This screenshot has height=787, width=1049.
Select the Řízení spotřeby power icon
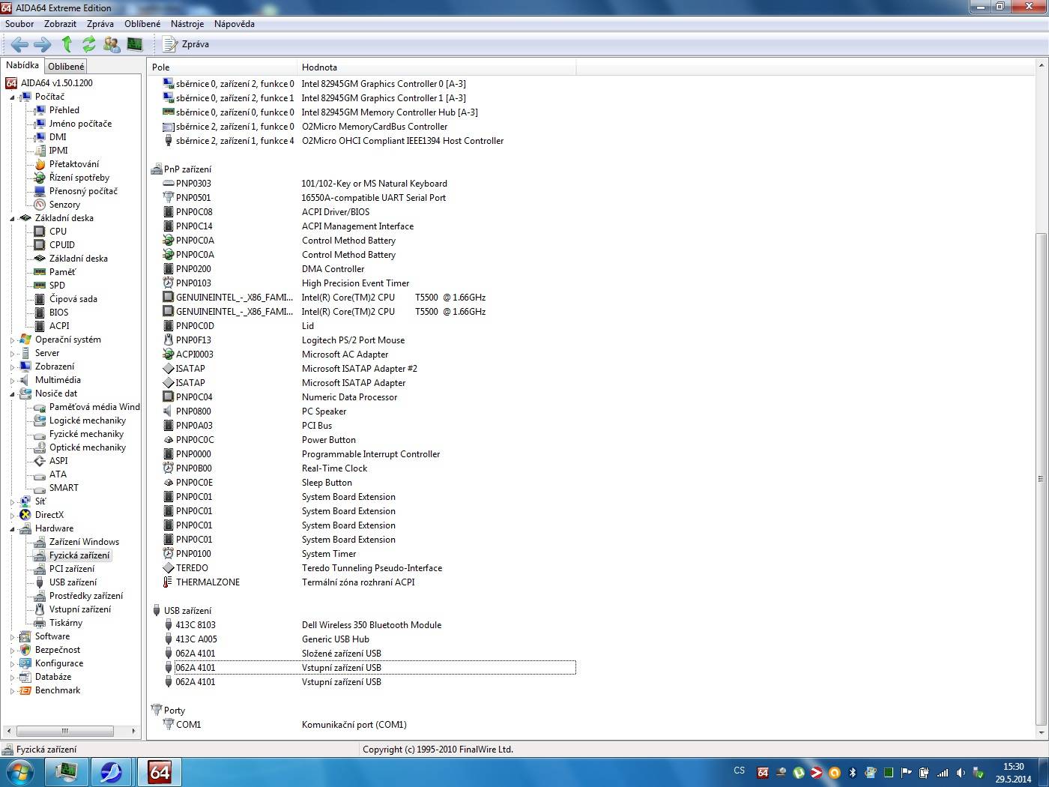[x=40, y=178]
